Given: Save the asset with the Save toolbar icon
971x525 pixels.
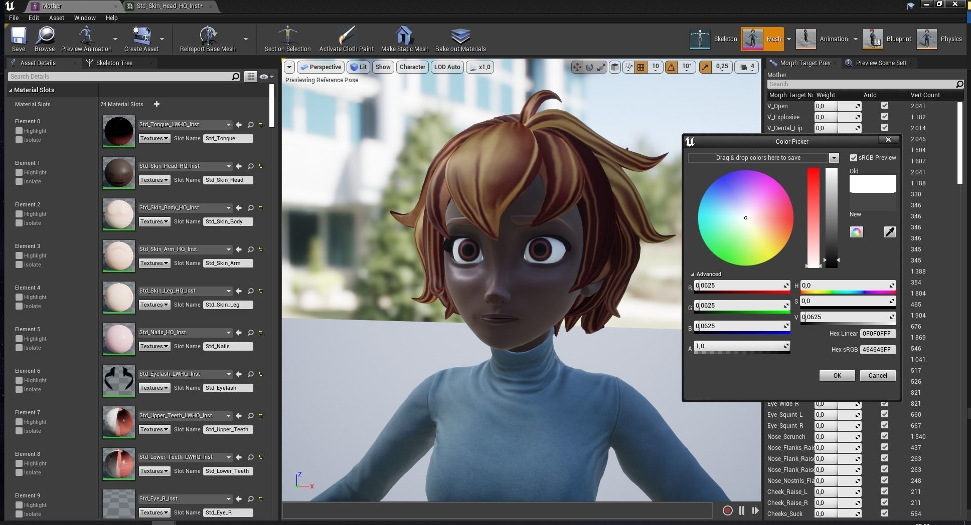Looking at the screenshot, I should [19, 39].
